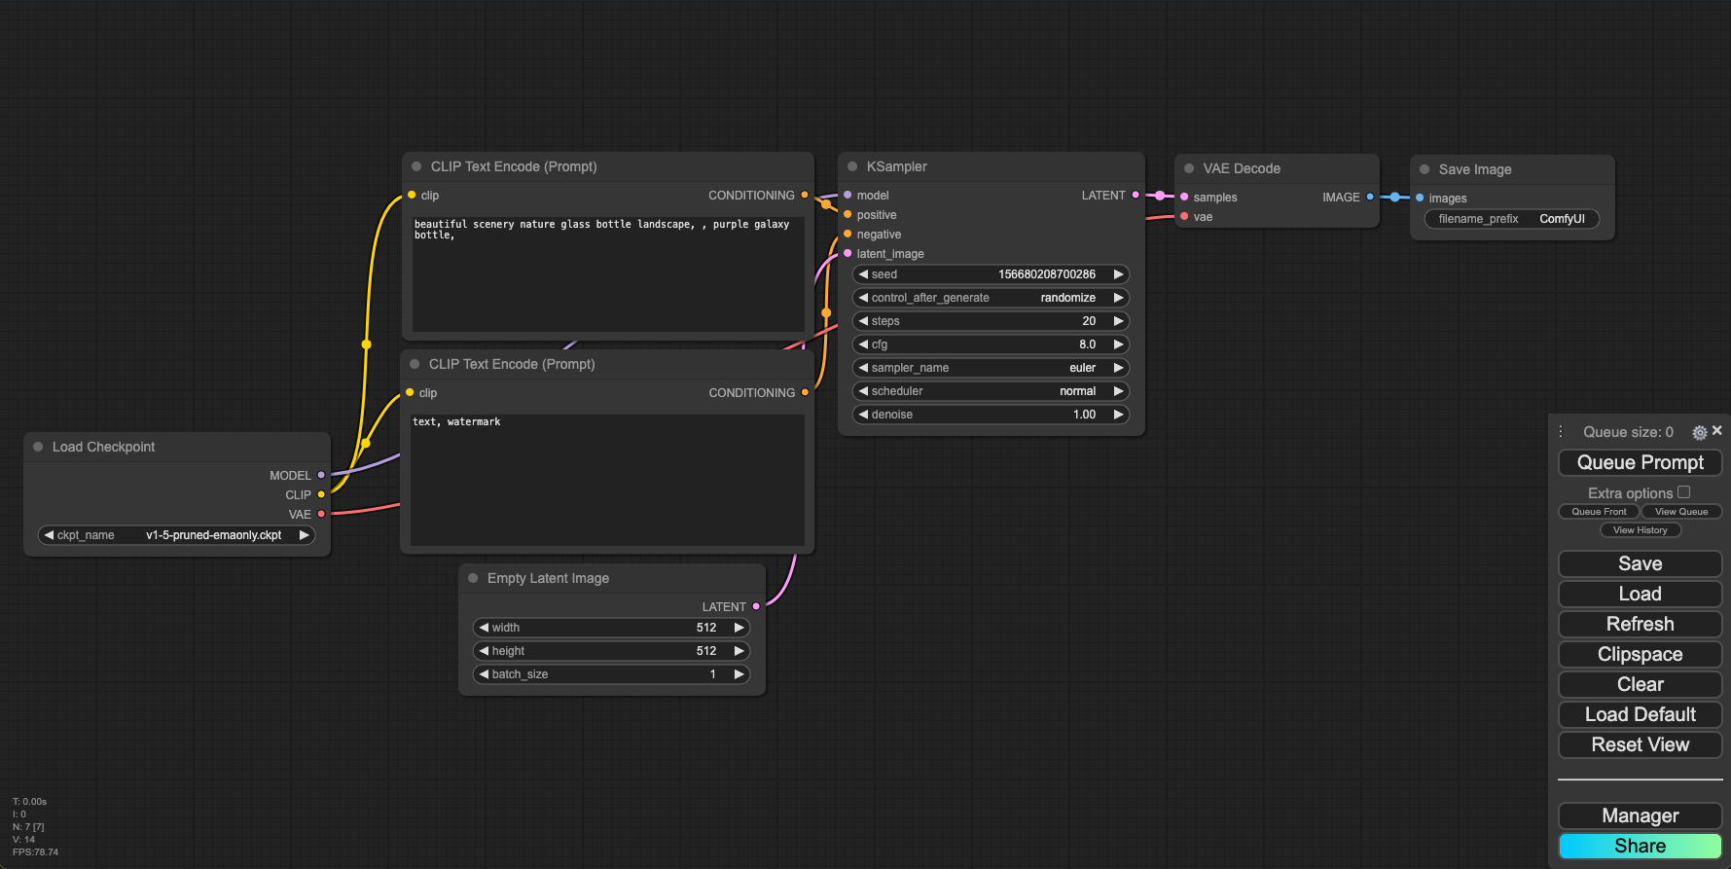Open the Manager button
This screenshot has height=869, width=1731.
(x=1640, y=815)
